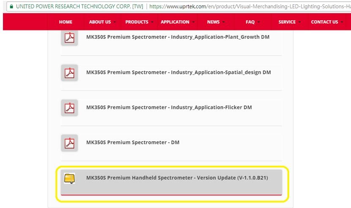This screenshot has width=351, height=208.
Task: Open the PRODUCTS menu
Action: pyautogui.click(x=137, y=22)
